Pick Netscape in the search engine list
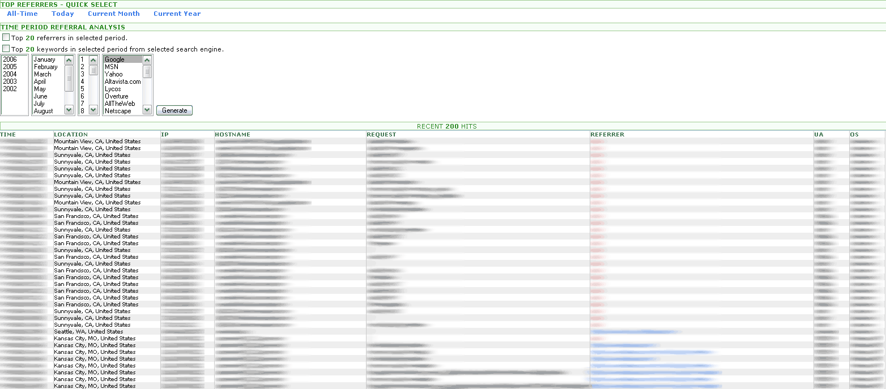886x389 pixels. pos(123,111)
